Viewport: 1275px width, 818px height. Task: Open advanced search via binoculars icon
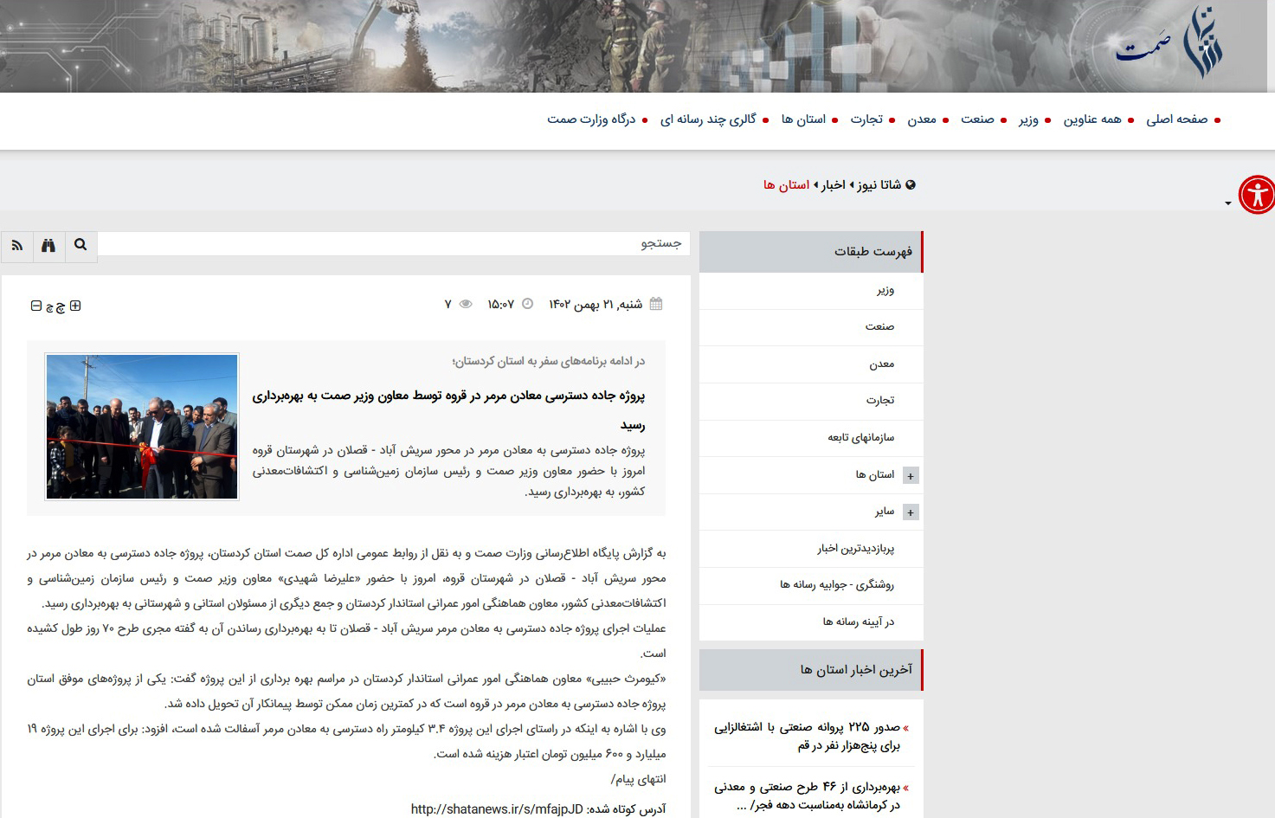[x=48, y=245]
